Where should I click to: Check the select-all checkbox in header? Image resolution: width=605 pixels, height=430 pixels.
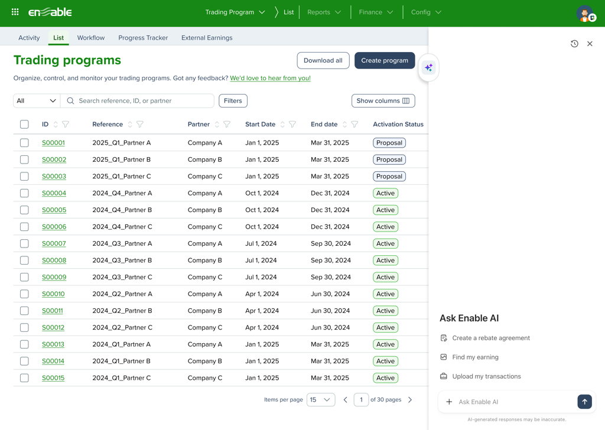[x=24, y=125]
